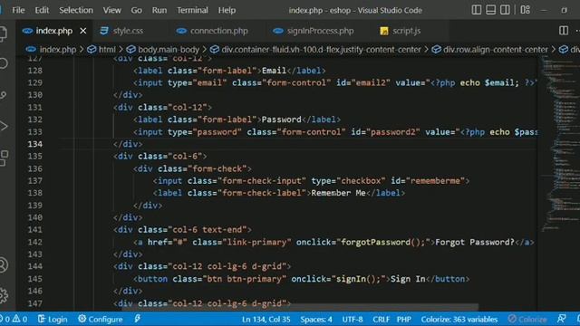Click the "password2" id attribute value
Screen dimensions: 580x326
392,132
